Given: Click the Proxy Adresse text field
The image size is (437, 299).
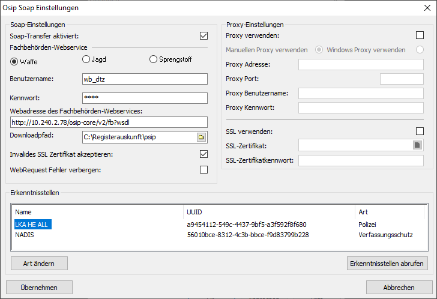Looking at the screenshot, I should pyautogui.click(x=361, y=65).
